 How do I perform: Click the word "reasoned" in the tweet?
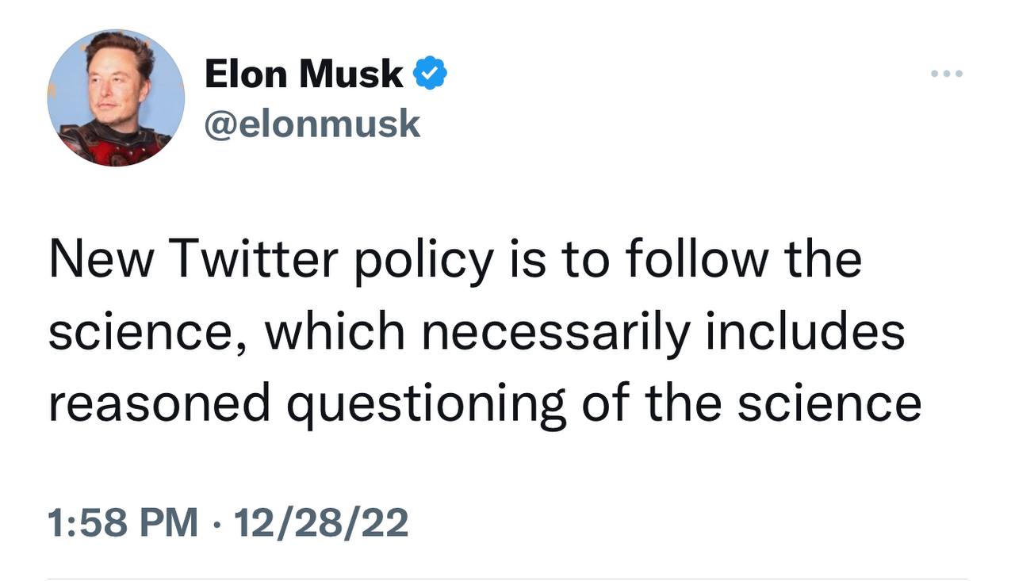[x=159, y=403]
